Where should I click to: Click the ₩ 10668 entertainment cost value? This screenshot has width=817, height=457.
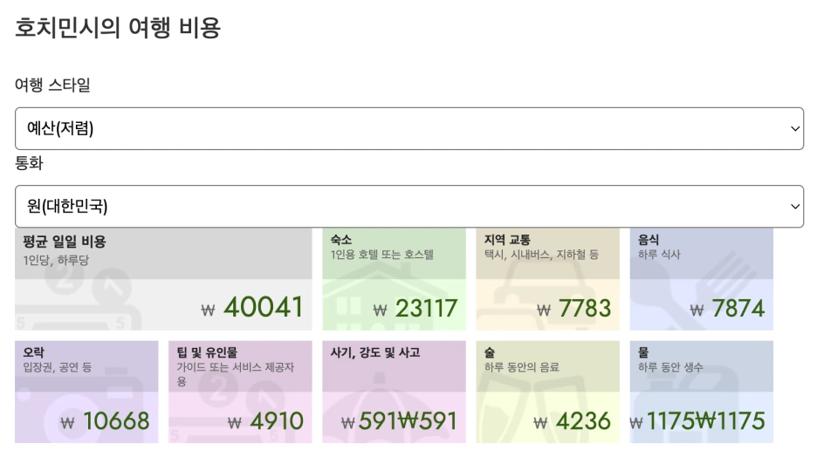click(x=106, y=421)
